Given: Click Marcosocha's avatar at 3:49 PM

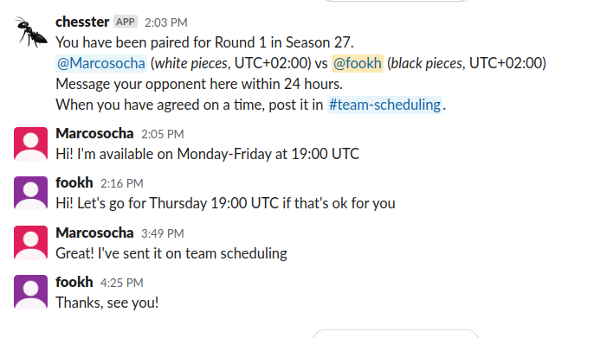Looking at the screenshot, I should click(x=30, y=243).
